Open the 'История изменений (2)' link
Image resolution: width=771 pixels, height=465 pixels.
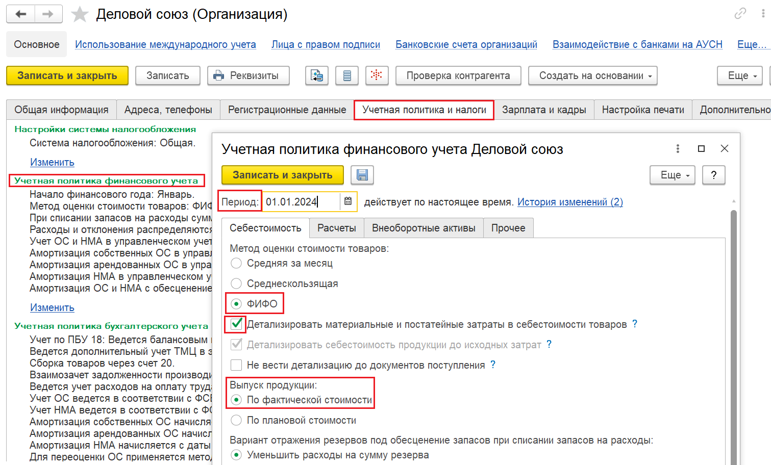570,202
